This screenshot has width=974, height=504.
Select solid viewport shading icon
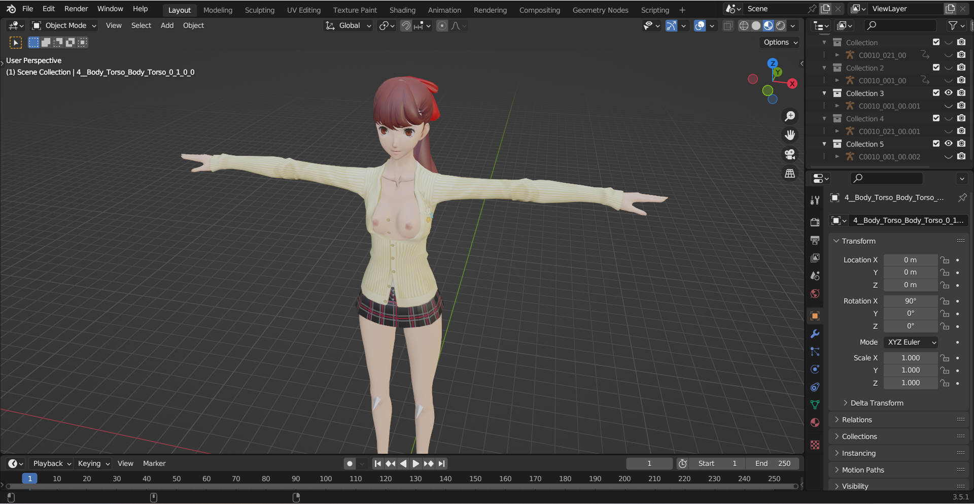(x=756, y=26)
